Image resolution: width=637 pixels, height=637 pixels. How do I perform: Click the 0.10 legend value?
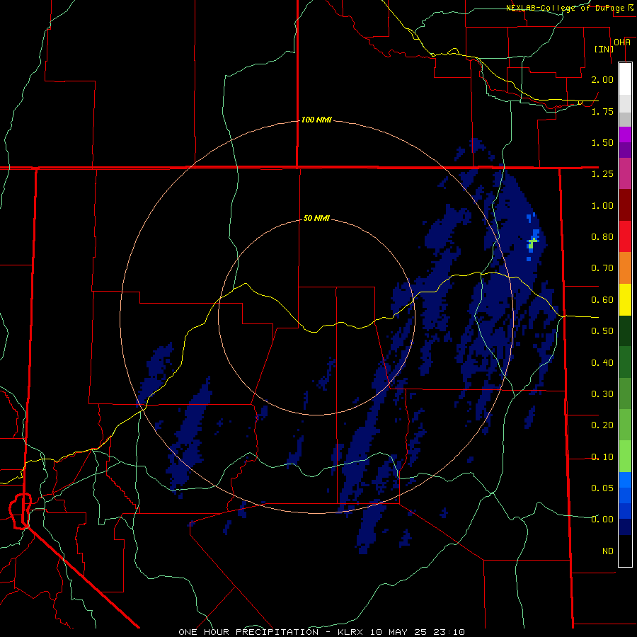(602, 457)
